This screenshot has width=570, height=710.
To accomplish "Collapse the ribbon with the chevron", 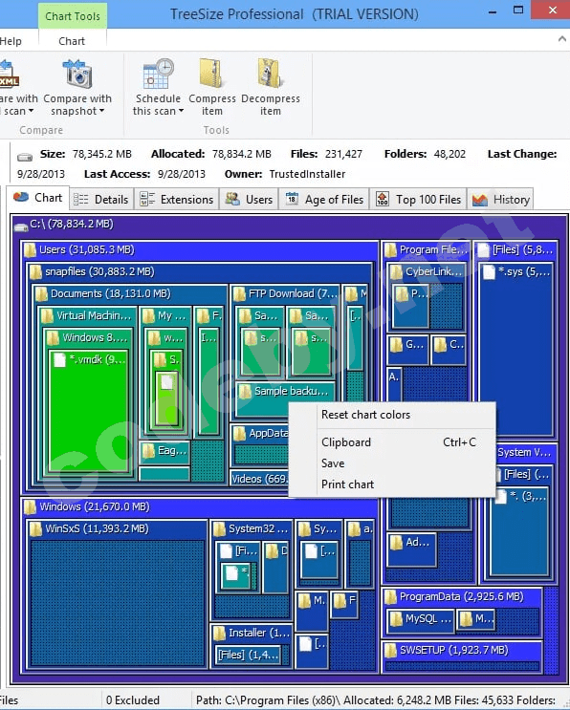I will (x=561, y=39).
